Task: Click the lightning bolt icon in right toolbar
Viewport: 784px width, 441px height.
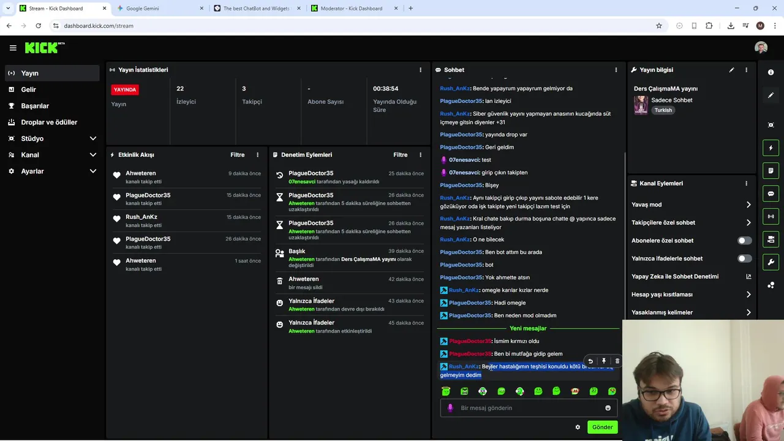Action: click(771, 148)
